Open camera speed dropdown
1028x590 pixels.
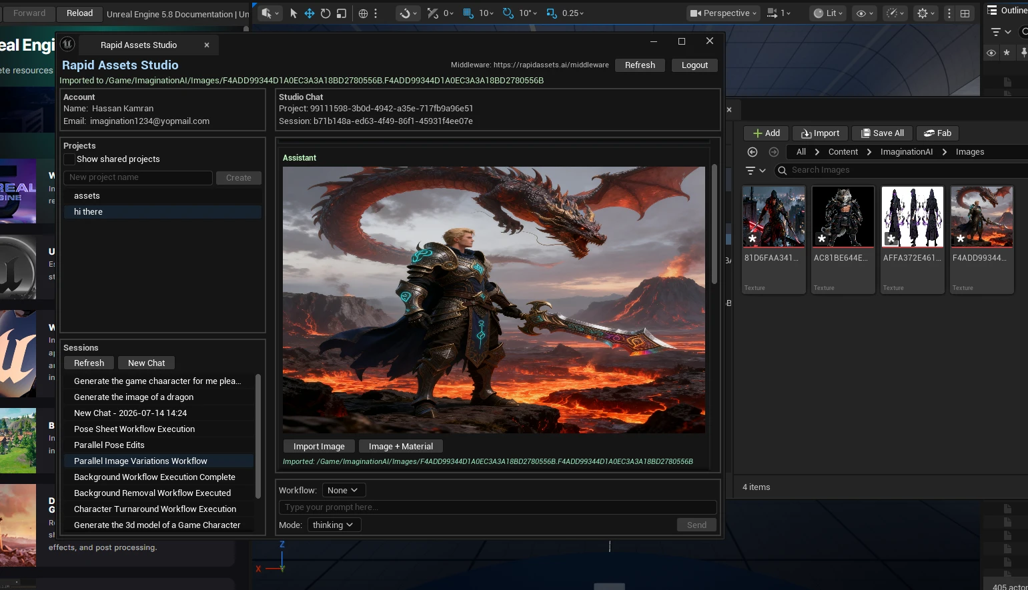[x=779, y=13]
